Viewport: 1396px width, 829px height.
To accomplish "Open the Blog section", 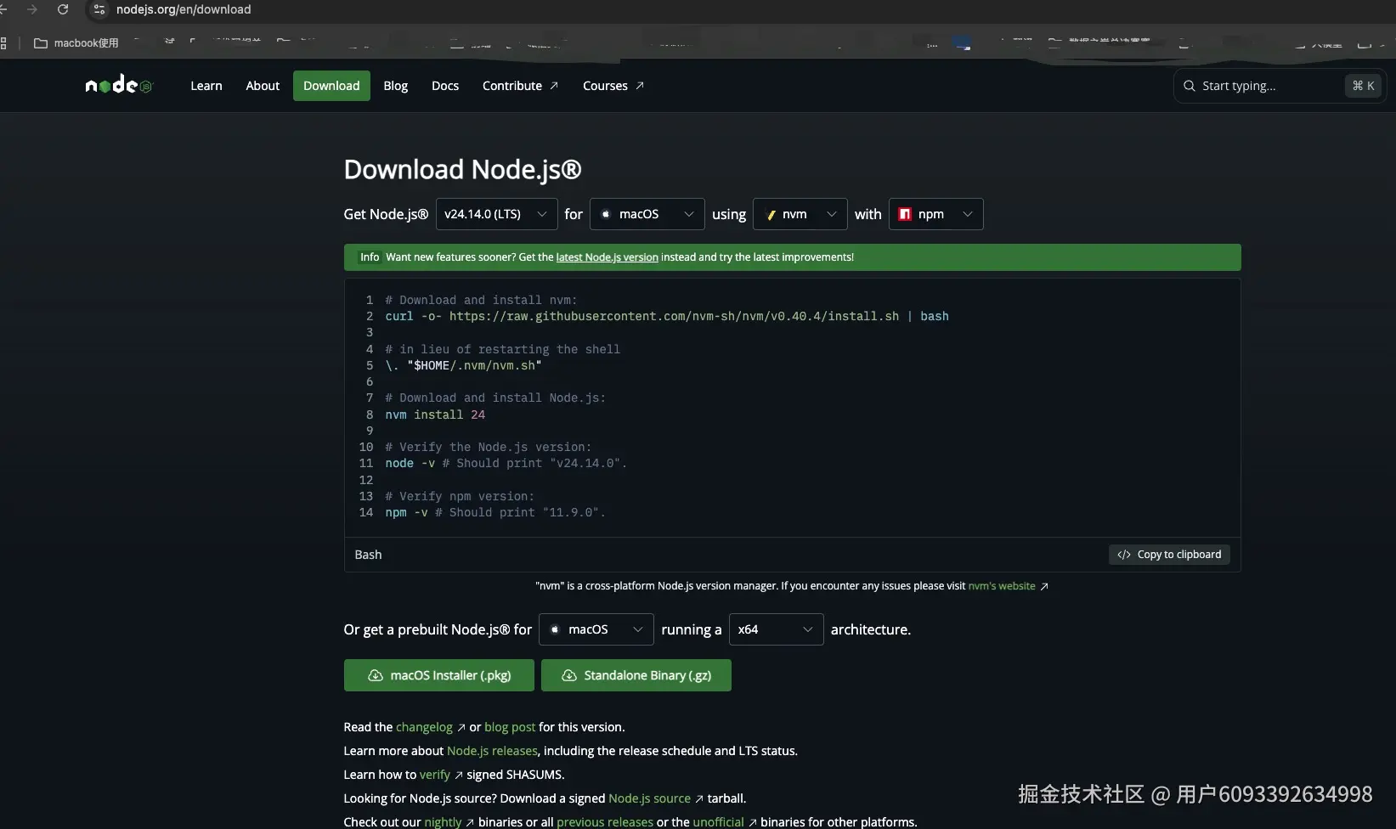I will tap(396, 86).
